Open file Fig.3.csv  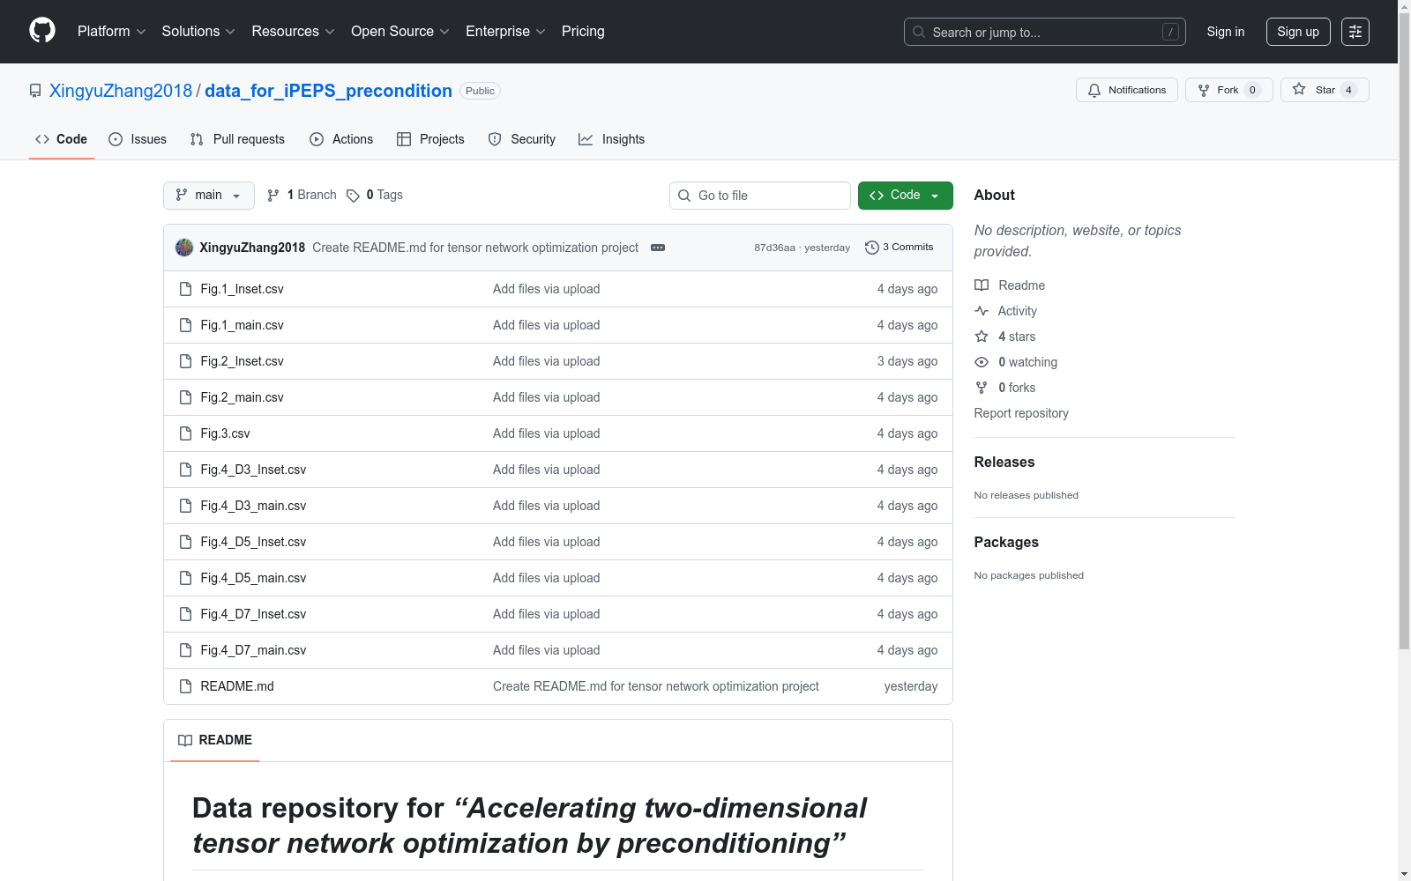(x=225, y=433)
